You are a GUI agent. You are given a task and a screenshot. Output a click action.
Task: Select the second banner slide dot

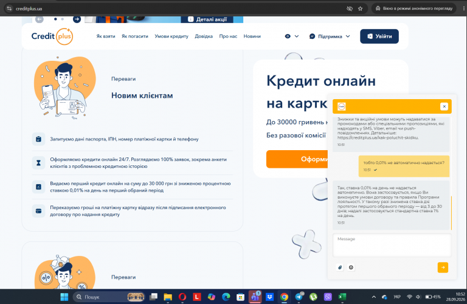click(62, 19)
